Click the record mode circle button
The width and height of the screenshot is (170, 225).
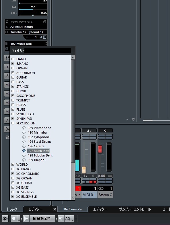[x=14, y=218]
